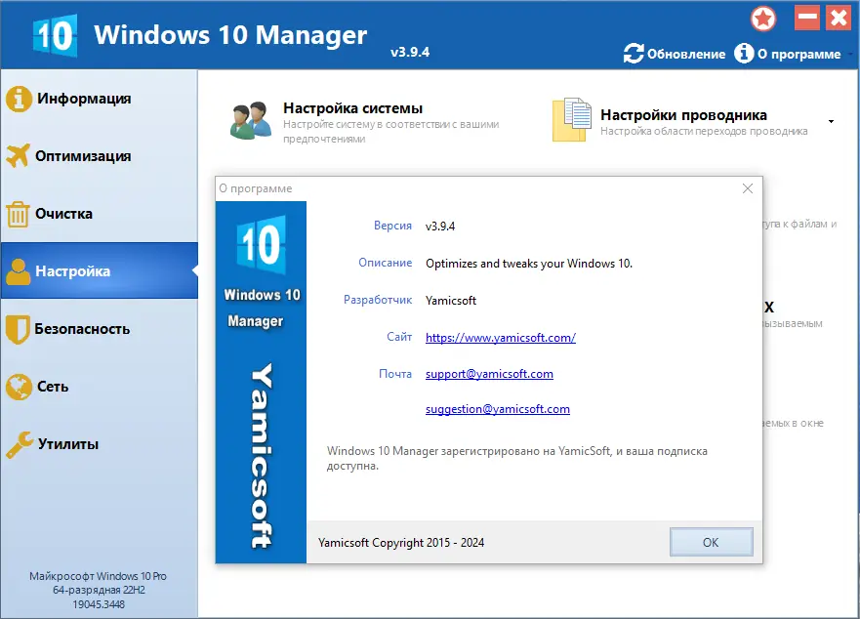This screenshot has width=860, height=619.
Task: Click the Версия label
Action: tap(392, 226)
